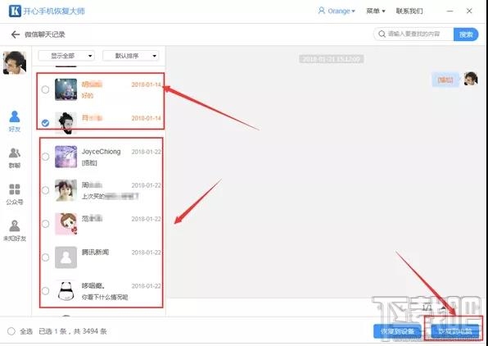Open the 默认排序 sort dropdown

pyautogui.click(x=131, y=56)
